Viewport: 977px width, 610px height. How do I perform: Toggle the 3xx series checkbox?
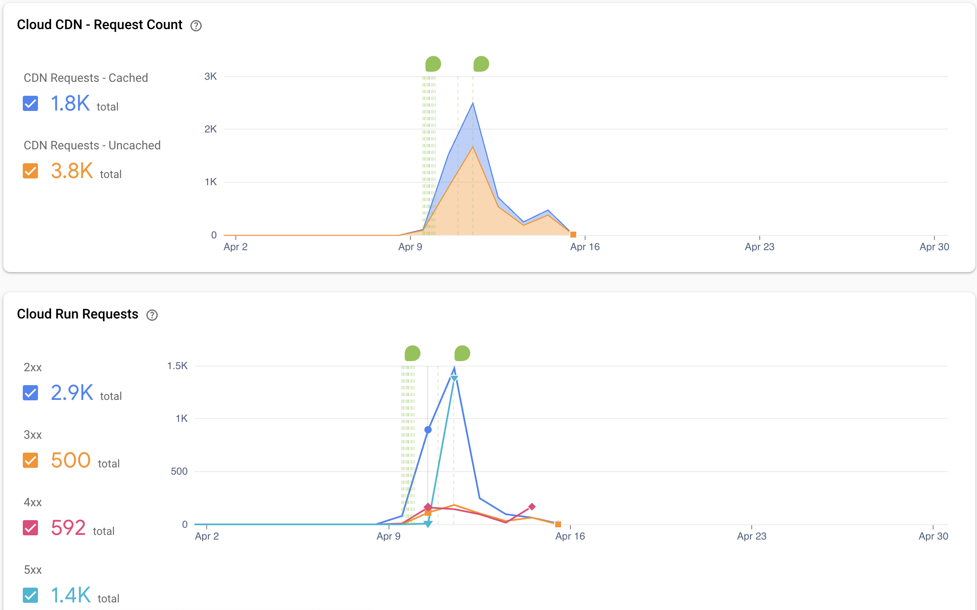[x=30, y=460]
